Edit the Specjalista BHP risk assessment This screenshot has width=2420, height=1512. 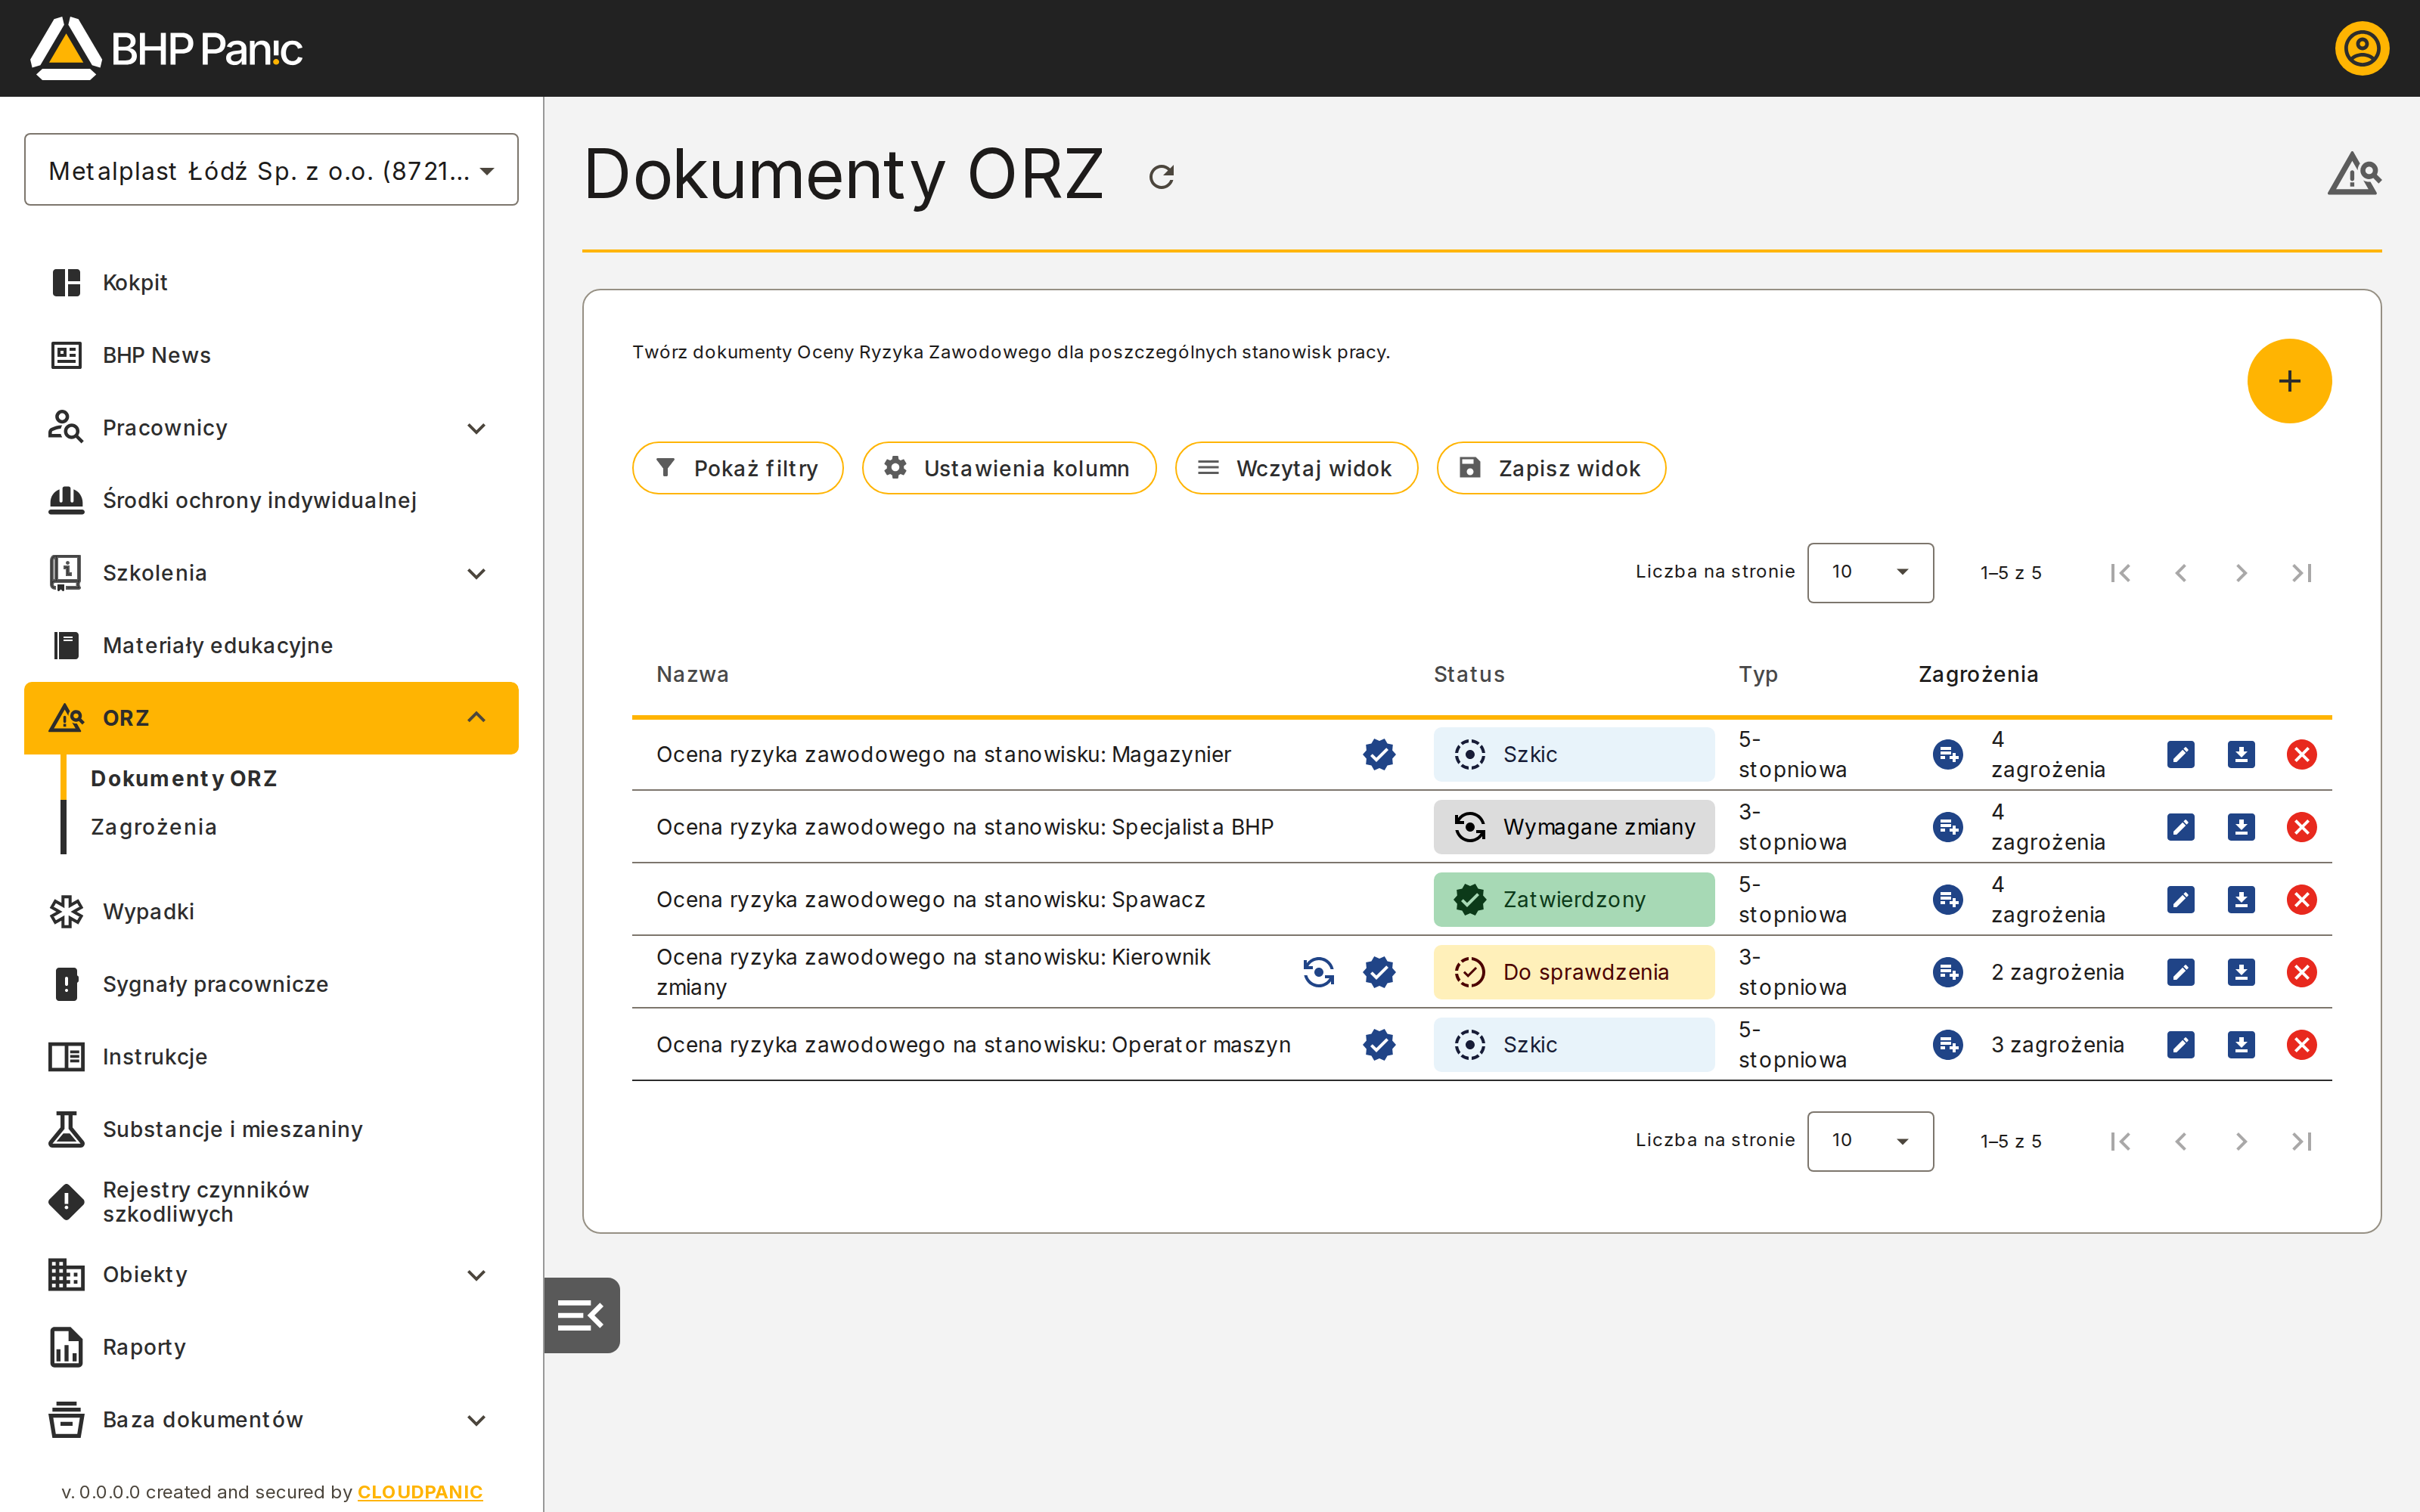click(x=2180, y=827)
